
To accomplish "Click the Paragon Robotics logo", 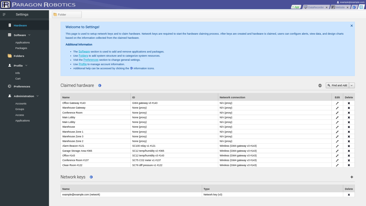I will (x=38, y=4).
